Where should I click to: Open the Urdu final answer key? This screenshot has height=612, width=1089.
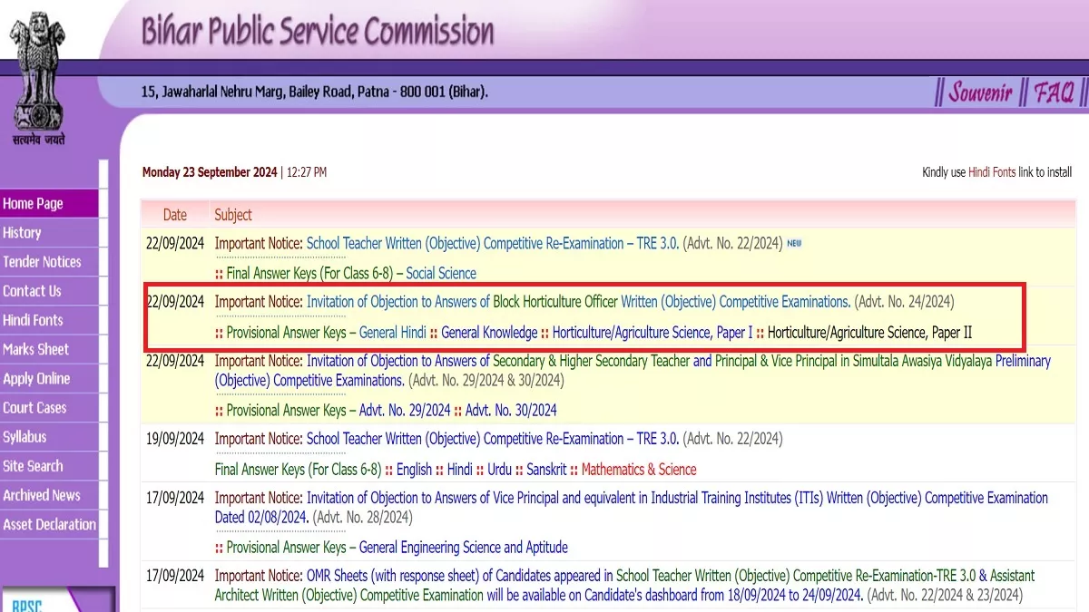click(x=500, y=470)
